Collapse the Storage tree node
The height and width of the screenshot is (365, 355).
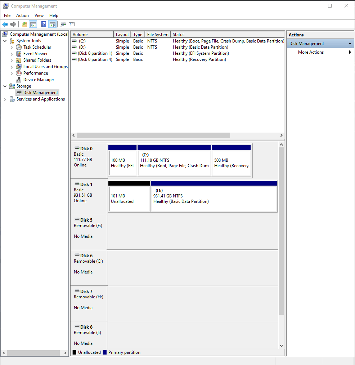click(5, 86)
